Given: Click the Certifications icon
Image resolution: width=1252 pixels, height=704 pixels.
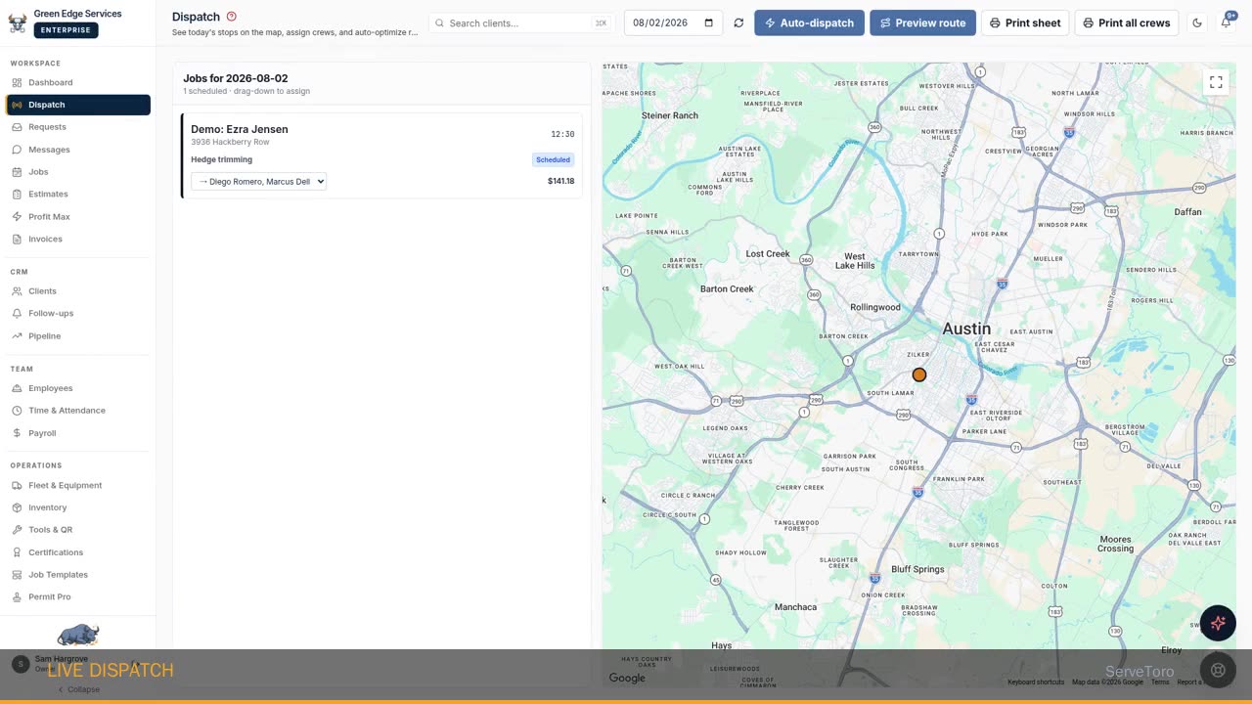Looking at the screenshot, I should coord(18,552).
